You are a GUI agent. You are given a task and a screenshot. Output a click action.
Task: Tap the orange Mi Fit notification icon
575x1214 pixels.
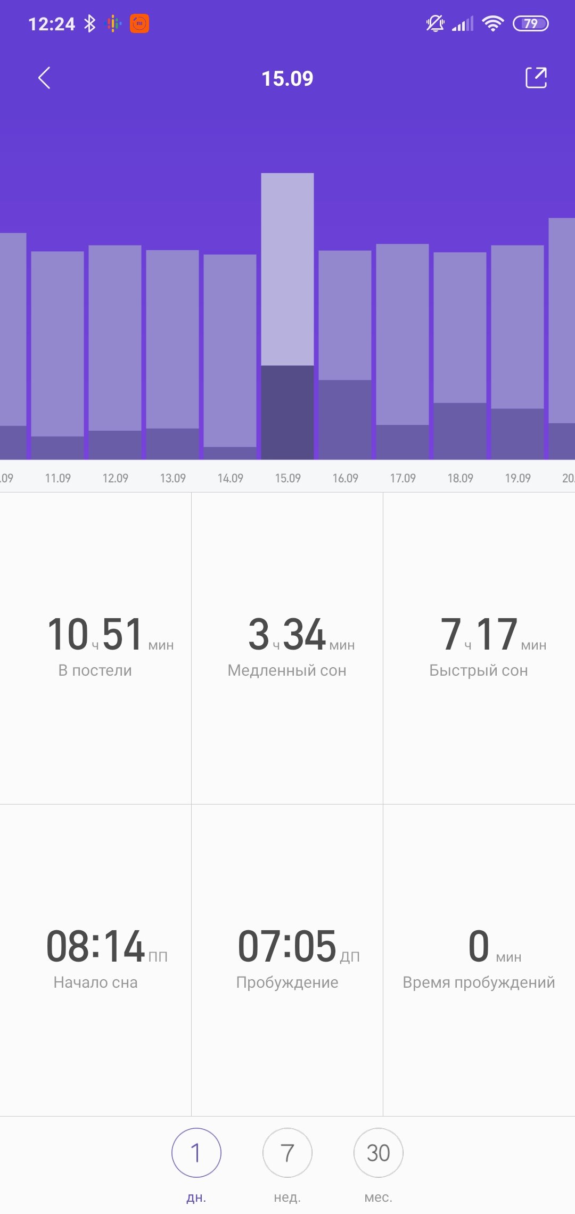click(x=139, y=23)
